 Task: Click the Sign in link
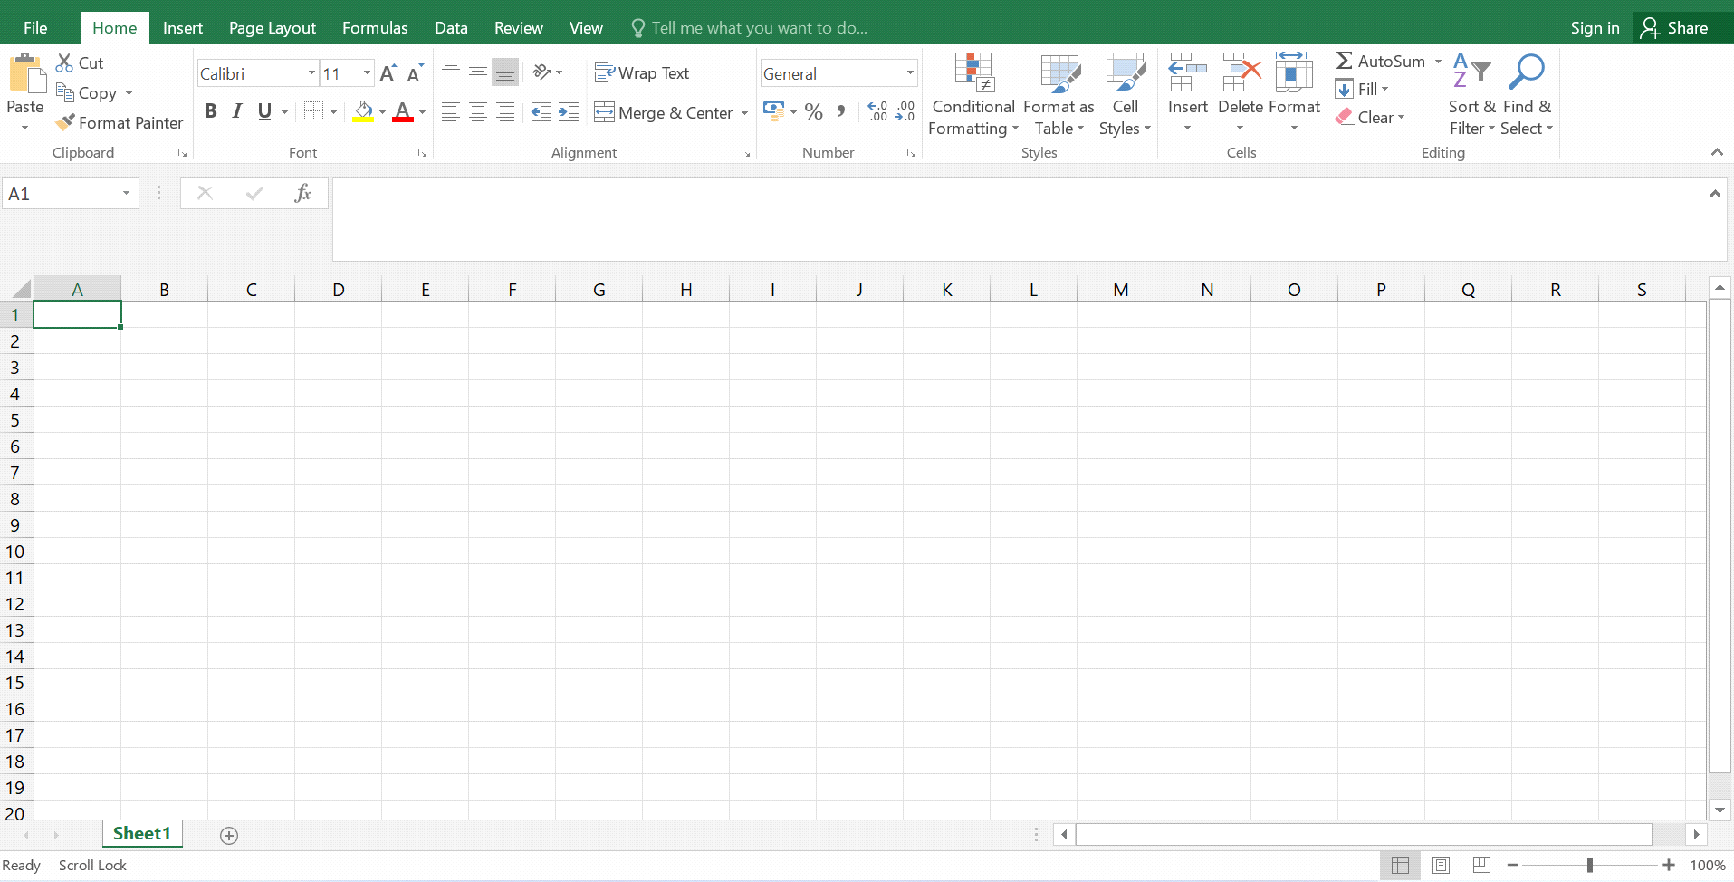[x=1595, y=27]
